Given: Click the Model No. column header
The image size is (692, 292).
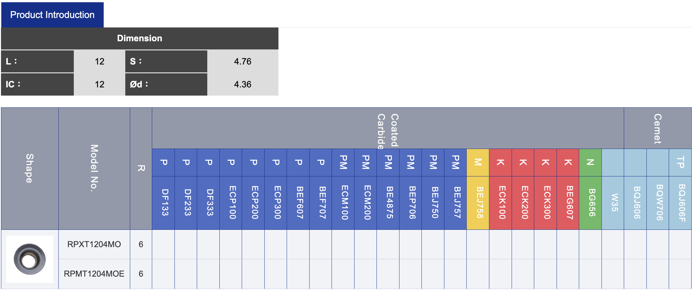Looking at the screenshot, I should 94,169.
